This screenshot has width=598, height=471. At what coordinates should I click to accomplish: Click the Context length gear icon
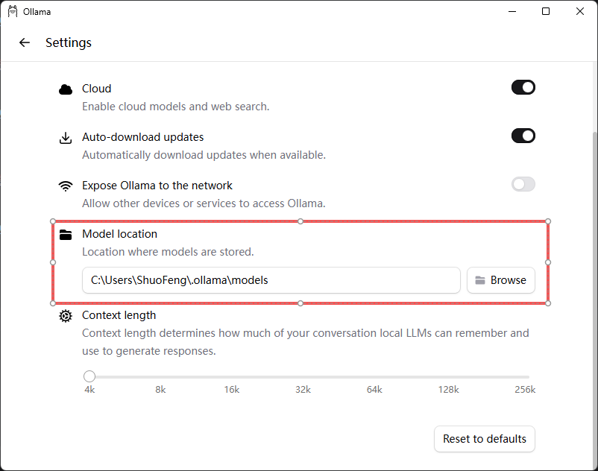tap(66, 316)
